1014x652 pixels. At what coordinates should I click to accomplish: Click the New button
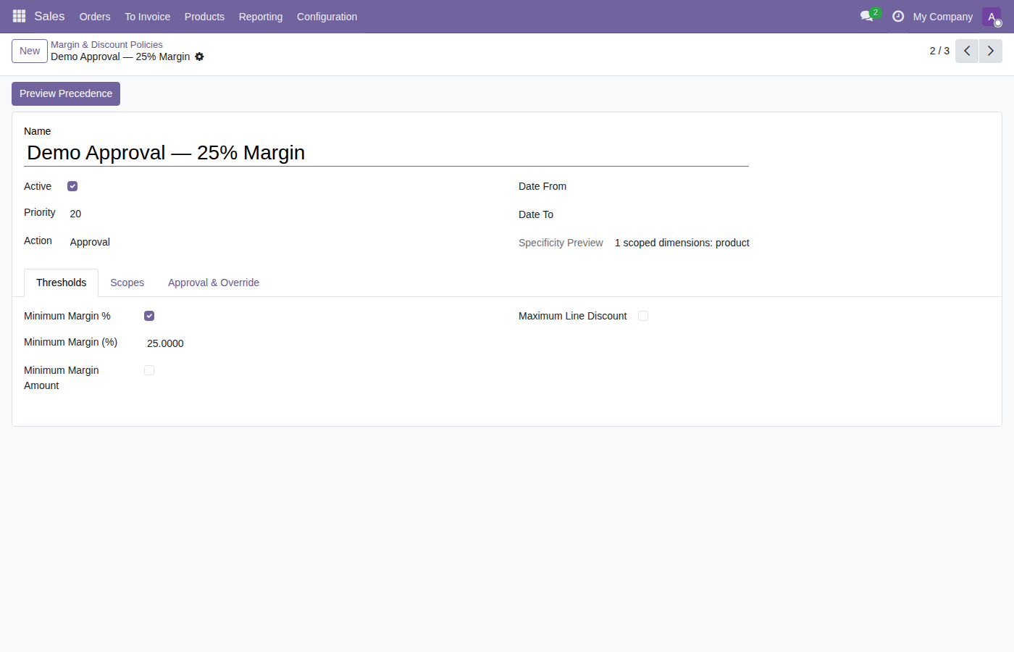coord(30,51)
